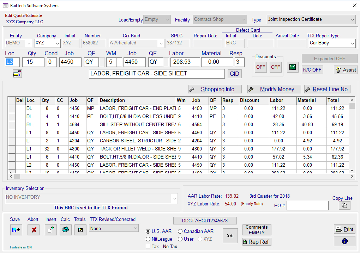Click the Print button
Viewport: 360px width, 253px height.
(x=344, y=229)
